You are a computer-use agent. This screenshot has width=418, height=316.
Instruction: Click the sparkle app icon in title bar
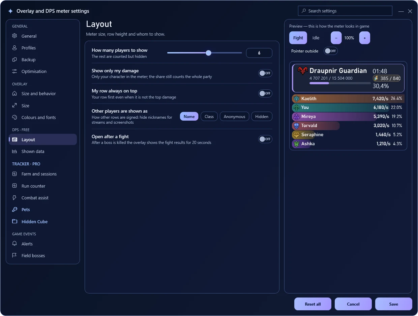tap(11, 11)
